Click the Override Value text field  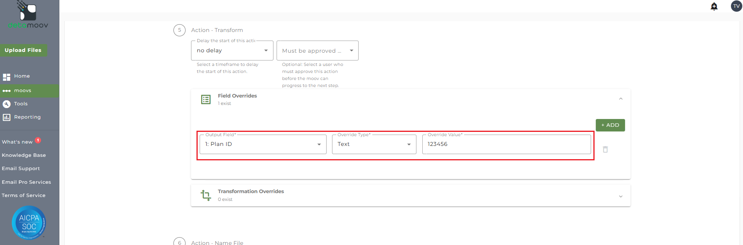[x=506, y=144]
